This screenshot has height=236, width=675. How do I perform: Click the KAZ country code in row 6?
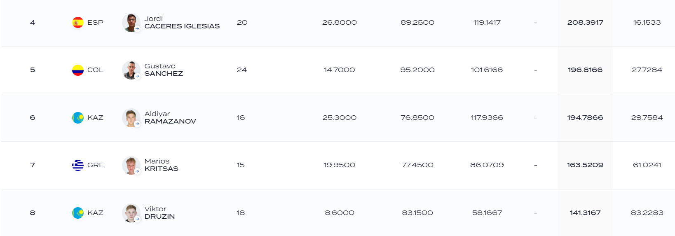click(x=95, y=118)
